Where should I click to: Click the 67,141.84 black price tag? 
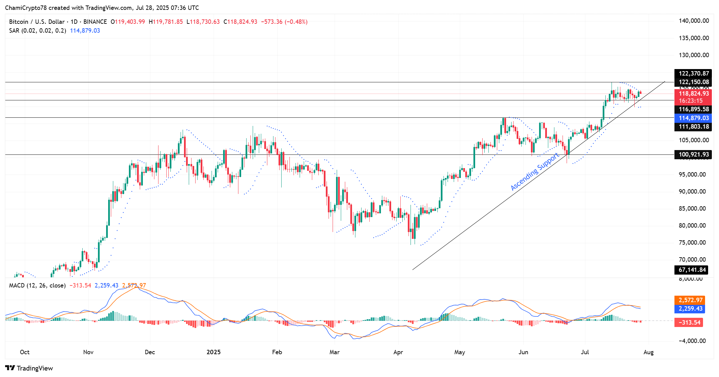691,270
